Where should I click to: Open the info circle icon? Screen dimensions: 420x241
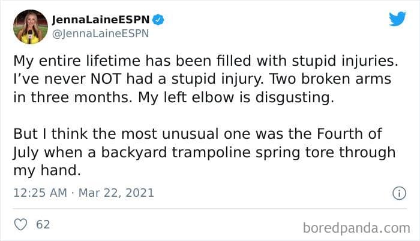(x=396, y=193)
